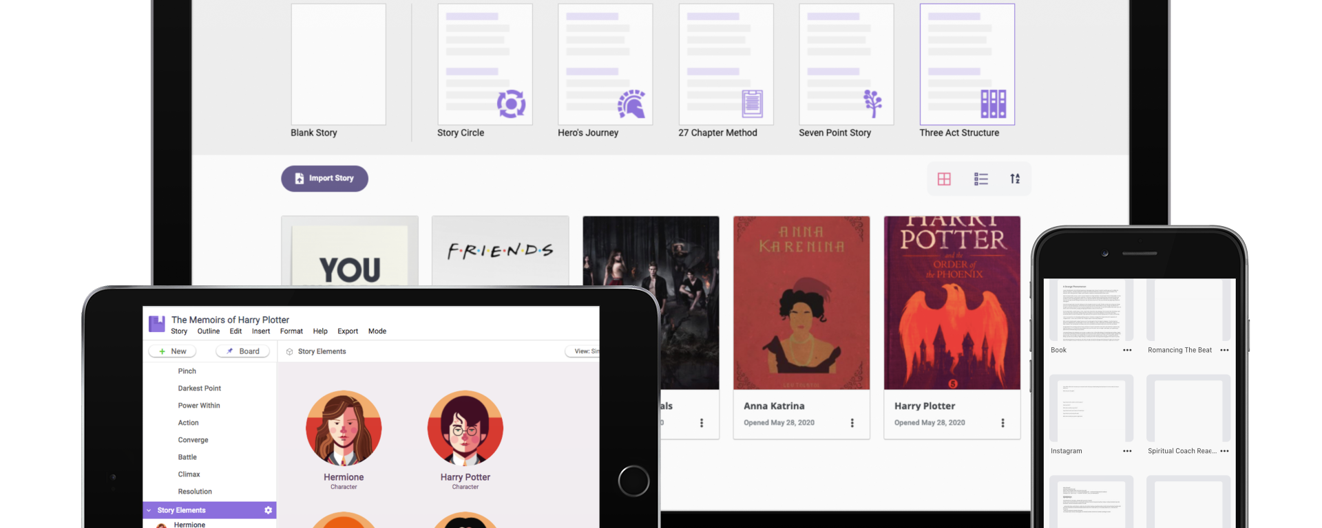Open the Harry Potter character avatar
Image resolution: width=1322 pixels, height=528 pixels.
coord(465,429)
